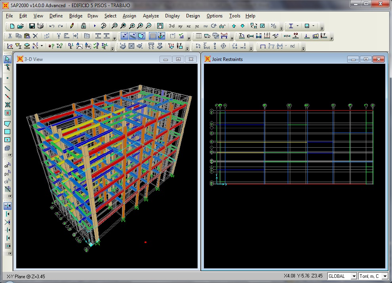Save the model with floppy disk icon
The height and width of the screenshot is (283, 392).
point(32,26)
